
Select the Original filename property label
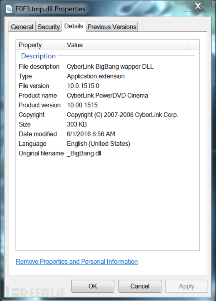click(41, 153)
